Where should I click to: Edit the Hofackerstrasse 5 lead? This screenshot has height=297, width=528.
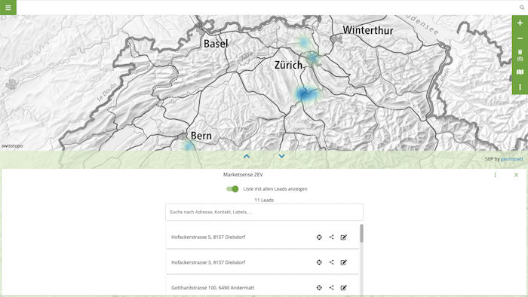point(343,237)
